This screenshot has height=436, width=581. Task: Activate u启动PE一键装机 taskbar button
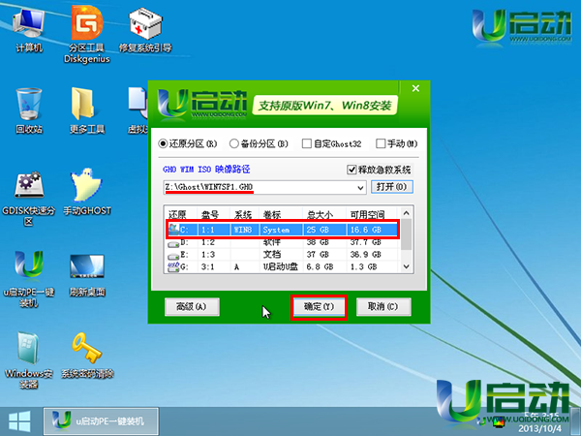(101, 421)
